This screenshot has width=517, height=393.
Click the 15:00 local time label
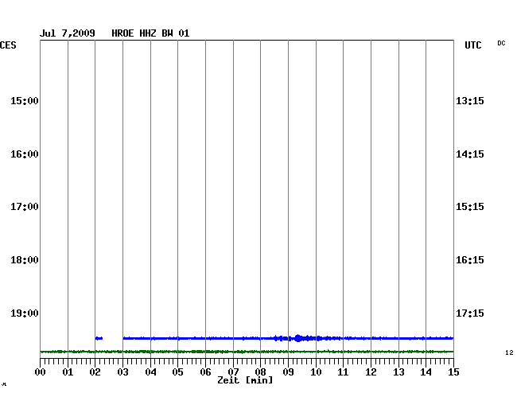[x=25, y=100]
